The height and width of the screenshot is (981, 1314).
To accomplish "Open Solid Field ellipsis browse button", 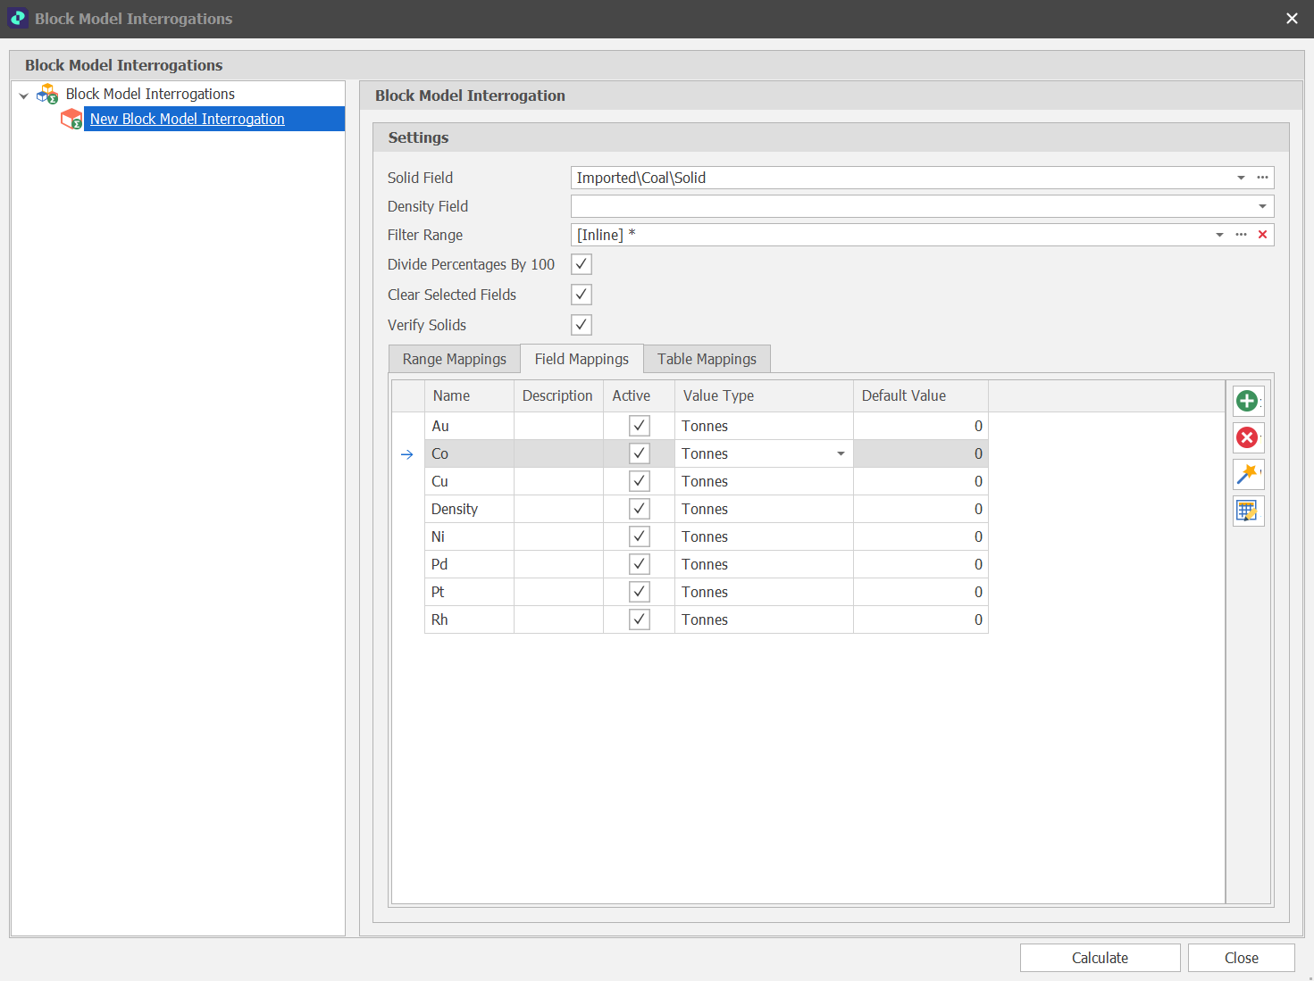I will (x=1262, y=178).
